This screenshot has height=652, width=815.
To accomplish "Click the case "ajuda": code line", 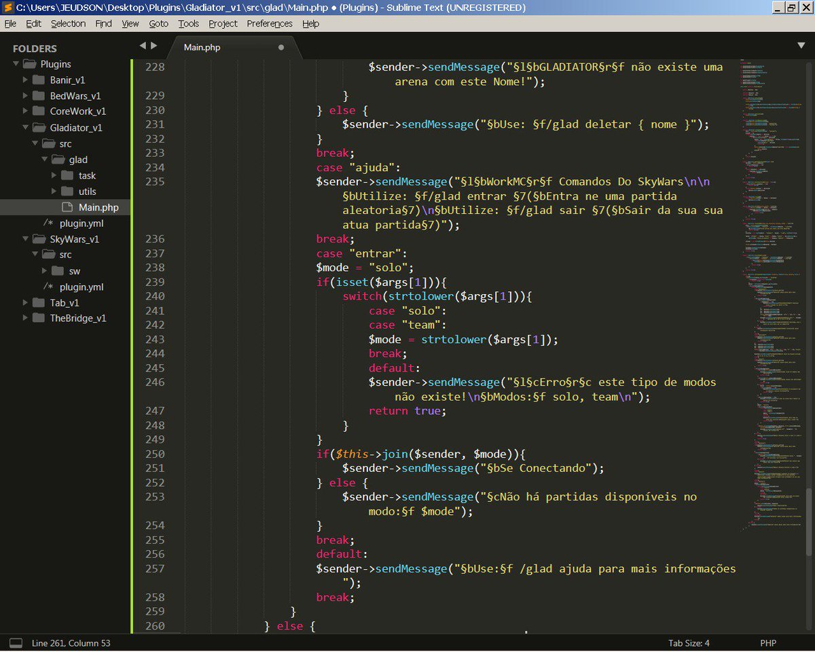I will pyautogui.click(x=359, y=167).
